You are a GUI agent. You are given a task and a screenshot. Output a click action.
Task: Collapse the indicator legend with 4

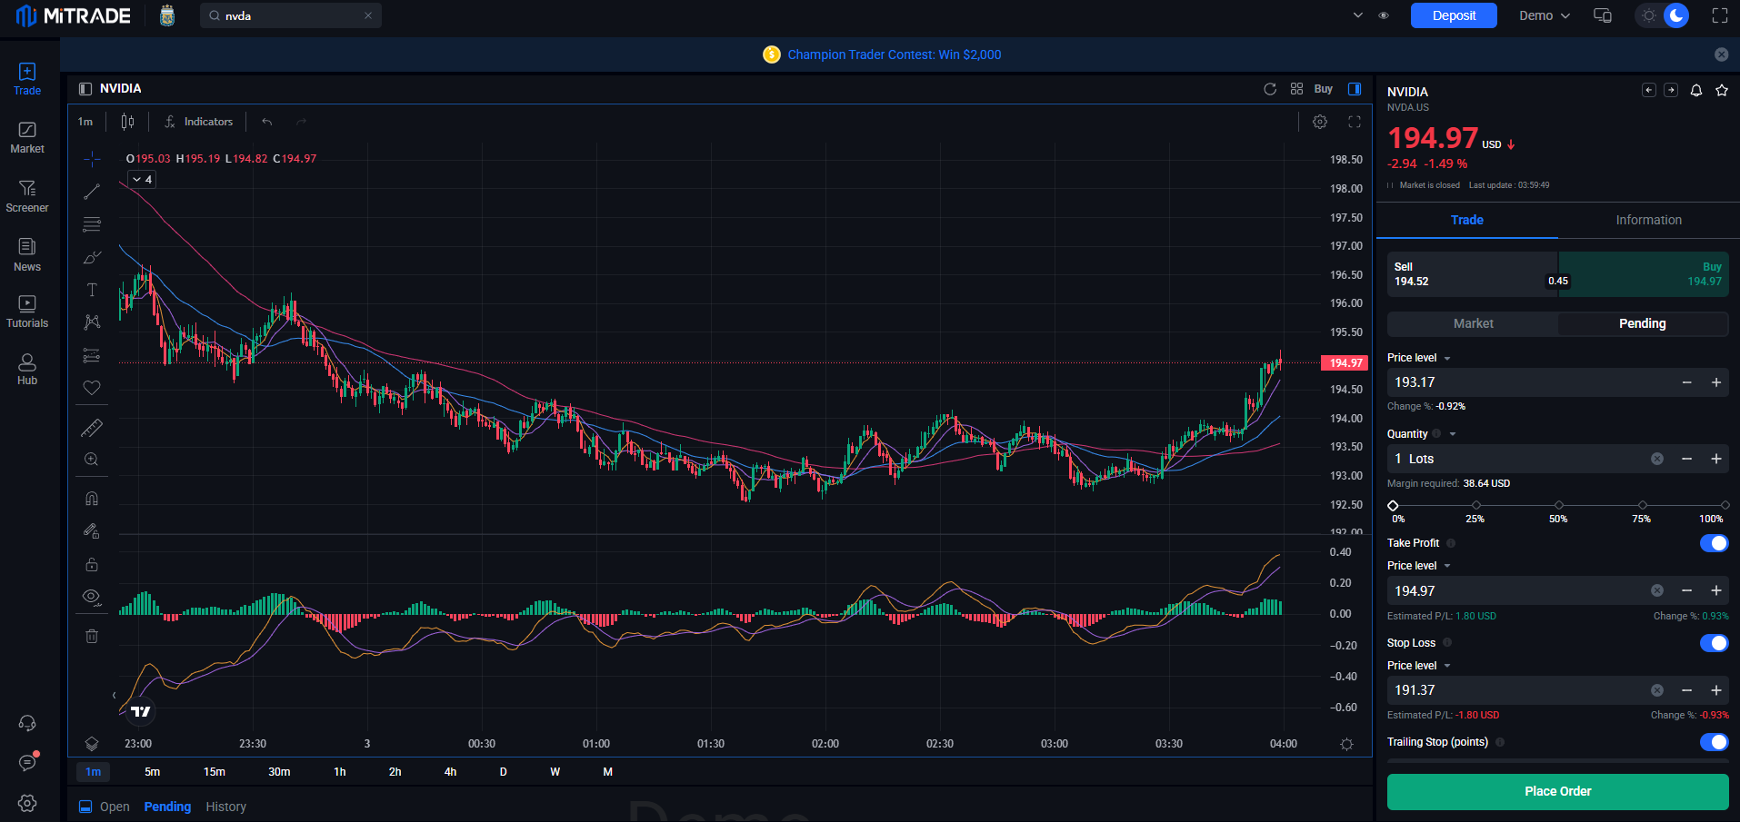click(142, 180)
